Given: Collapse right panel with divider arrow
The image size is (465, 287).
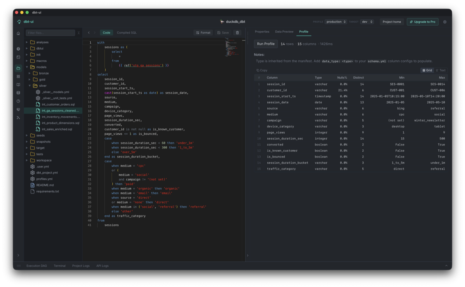Looking at the screenshot, I should pos(248,255).
